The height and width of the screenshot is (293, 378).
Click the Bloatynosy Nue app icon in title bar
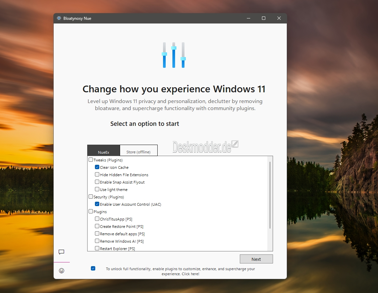[x=59, y=18]
